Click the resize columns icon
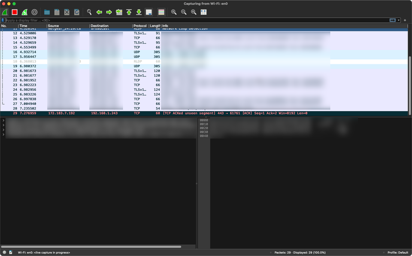This screenshot has width=412, height=256. coord(203,12)
